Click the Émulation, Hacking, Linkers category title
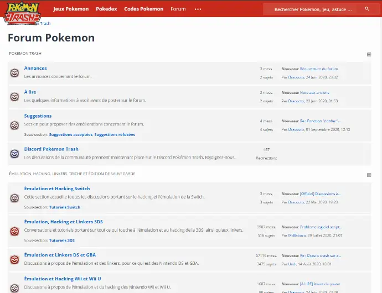Image resolution: width=382 pixels, height=293 pixels. pos(72,174)
